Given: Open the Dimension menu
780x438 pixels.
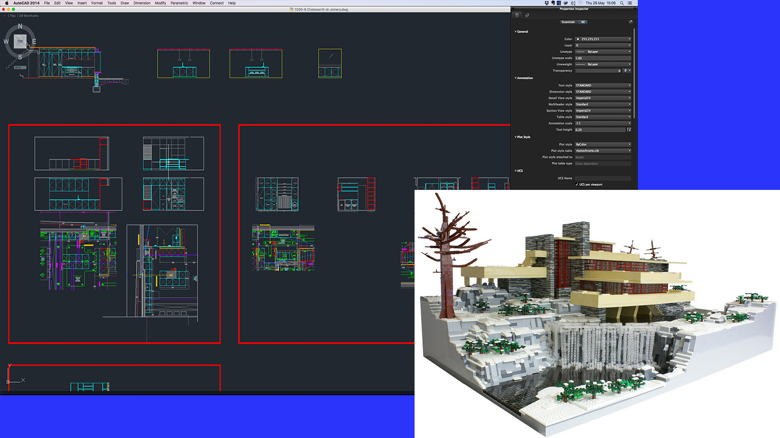Looking at the screenshot, I should click(x=142, y=3).
